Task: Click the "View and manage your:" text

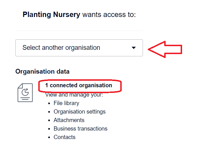Action: pos(74,95)
